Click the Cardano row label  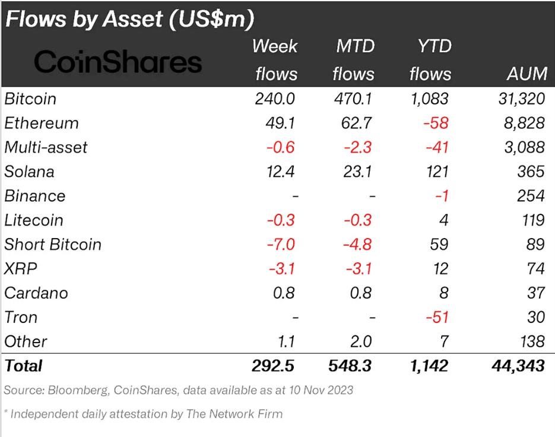click(x=36, y=293)
